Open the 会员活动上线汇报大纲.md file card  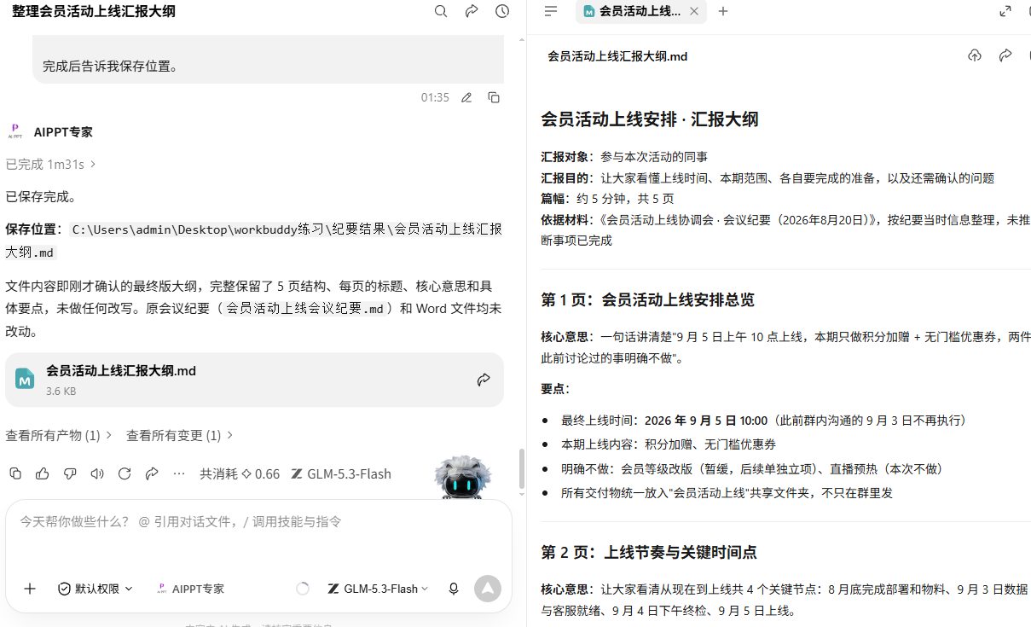(x=254, y=380)
